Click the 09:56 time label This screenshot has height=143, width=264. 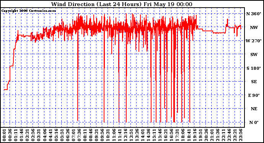click(102, 135)
